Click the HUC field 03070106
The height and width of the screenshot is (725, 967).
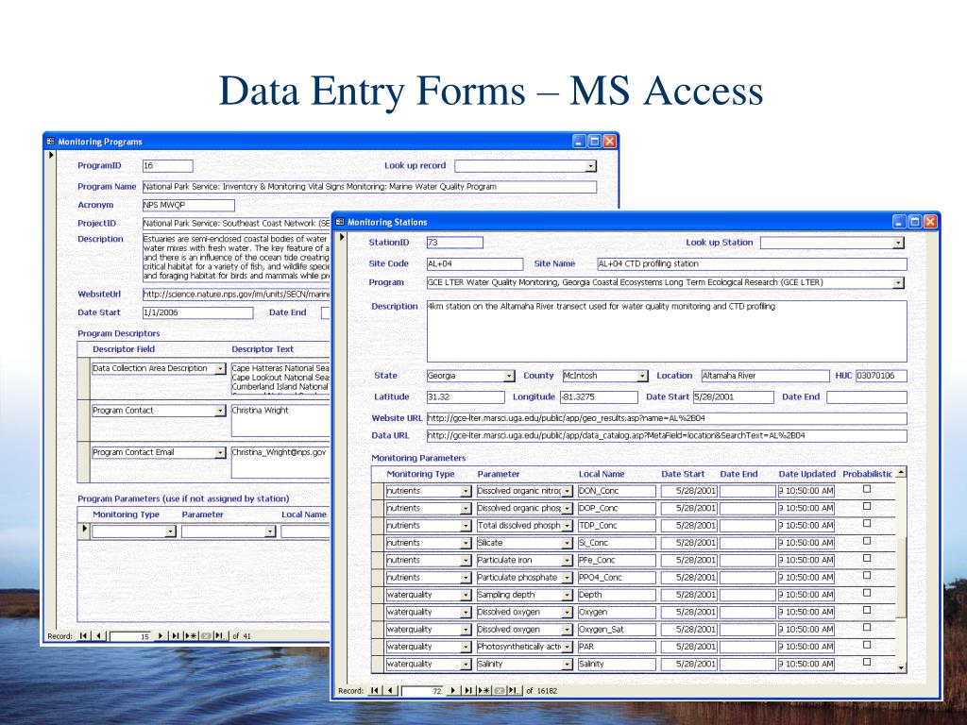(x=881, y=376)
